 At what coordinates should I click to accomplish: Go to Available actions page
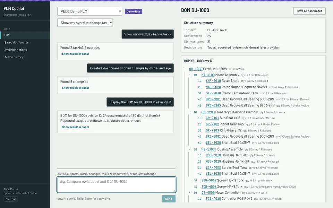16,50
